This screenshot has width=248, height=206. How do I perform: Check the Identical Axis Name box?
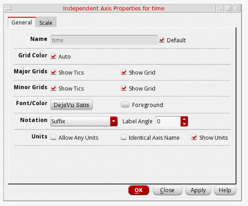pyautogui.click(x=124, y=137)
